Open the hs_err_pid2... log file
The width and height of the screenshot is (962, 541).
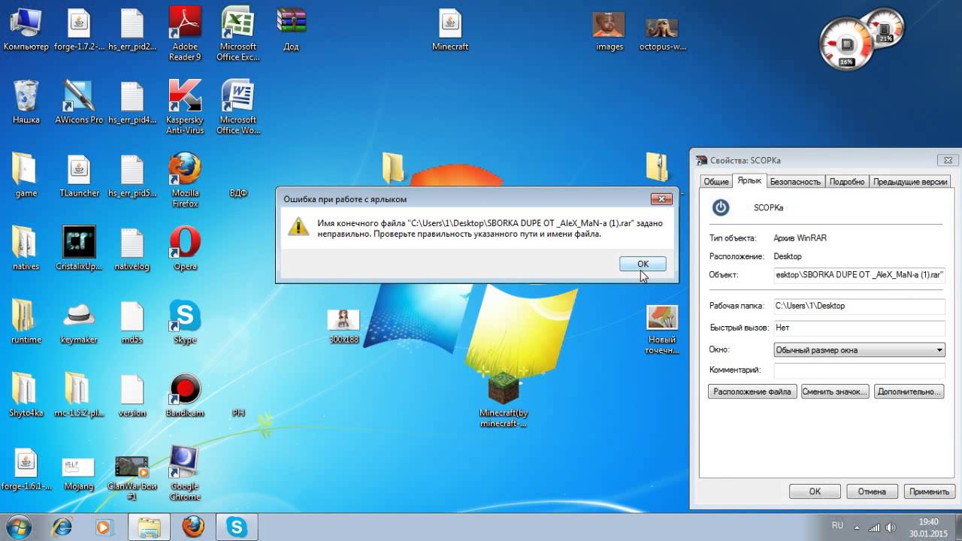pos(132,30)
